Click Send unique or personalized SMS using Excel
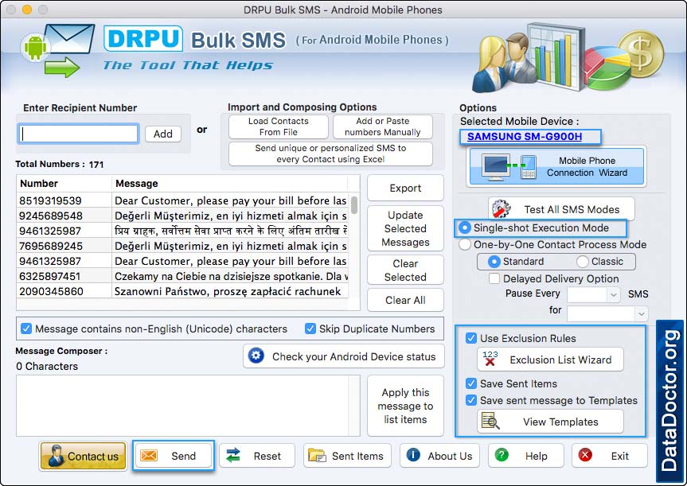 (x=330, y=154)
